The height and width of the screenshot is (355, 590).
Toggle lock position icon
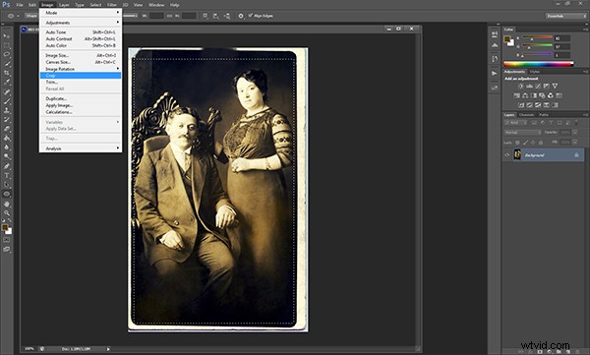click(533, 143)
